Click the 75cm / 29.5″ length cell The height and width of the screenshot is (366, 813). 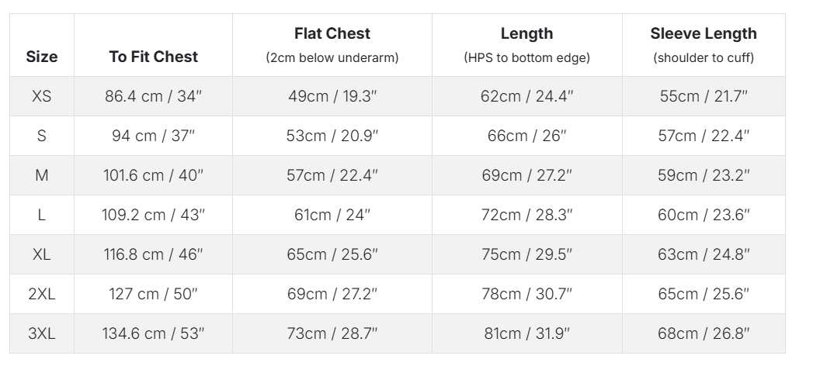[x=526, y=254]
